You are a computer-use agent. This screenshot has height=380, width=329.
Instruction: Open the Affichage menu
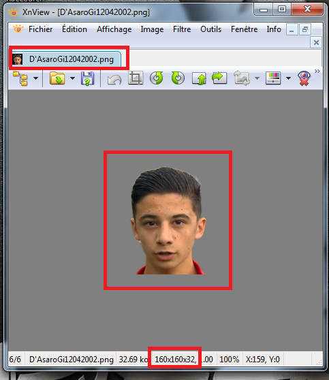pyautogui.click(x=114, y=29)
